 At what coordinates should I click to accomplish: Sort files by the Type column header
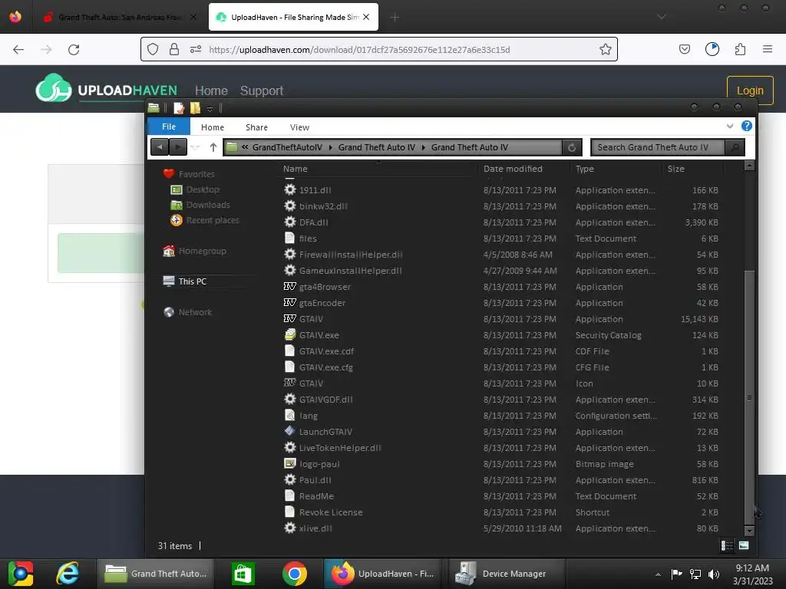[x=616, y=169]
